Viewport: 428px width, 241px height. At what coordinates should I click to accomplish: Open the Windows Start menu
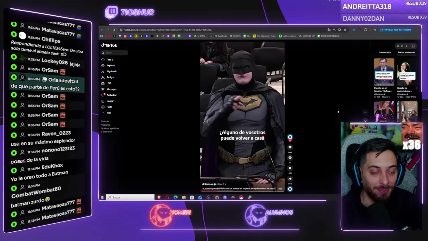tap(102, 197)
